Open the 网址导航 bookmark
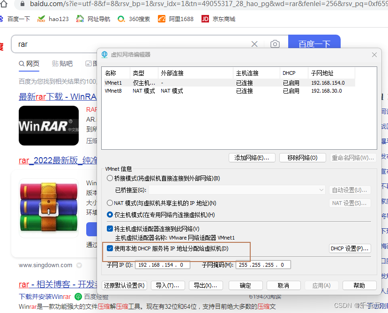The width and height of the screenshot is (388, 313). (93, 19)
